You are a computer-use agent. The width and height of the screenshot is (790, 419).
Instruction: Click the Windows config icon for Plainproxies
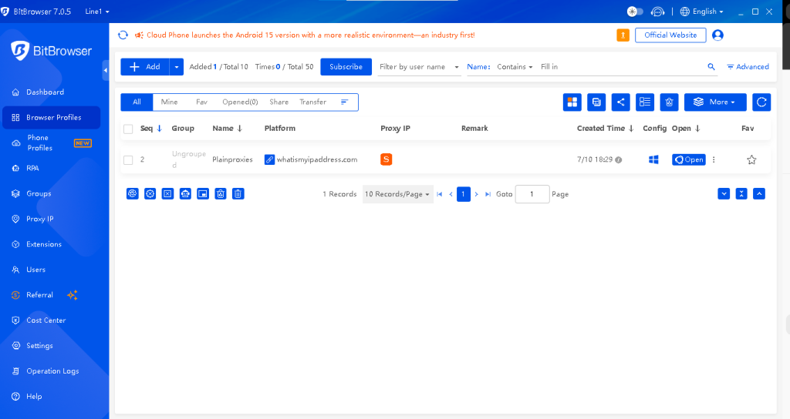pyautogui.click(x=653, y=159)
